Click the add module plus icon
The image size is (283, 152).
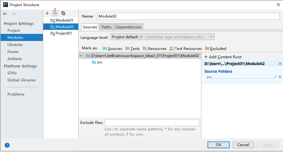pyautogui.click(x=47, y=13)
